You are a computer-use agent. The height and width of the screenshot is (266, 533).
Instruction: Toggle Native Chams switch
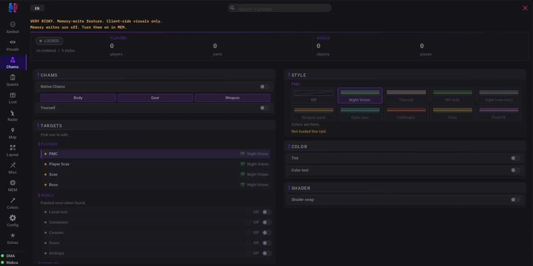click(264, 87)
